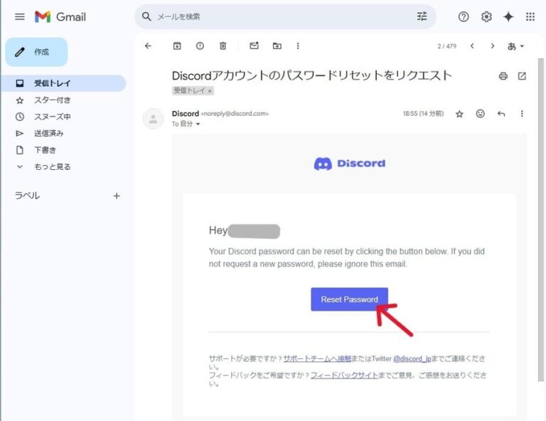Reply with the reply arrow icon
The height and width of the screenshot is (421, 546).
coord(501,114)
